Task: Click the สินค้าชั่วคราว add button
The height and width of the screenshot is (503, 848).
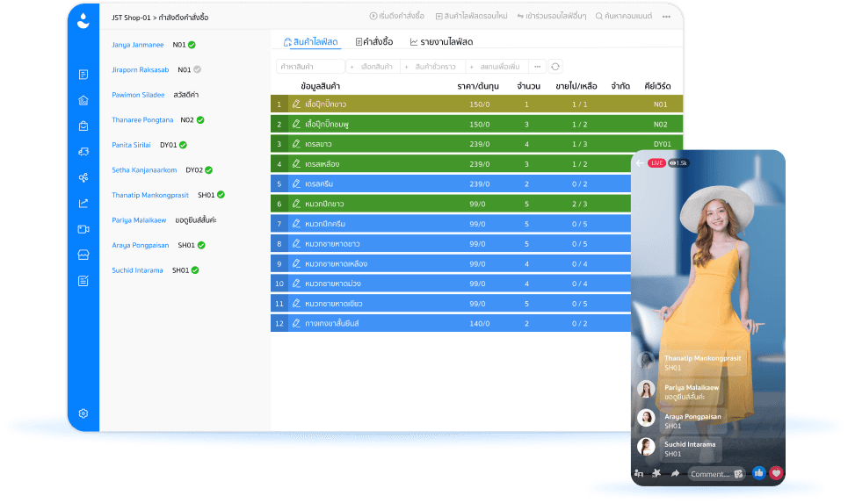Action: pyautogui.click(x=431, y=67)
